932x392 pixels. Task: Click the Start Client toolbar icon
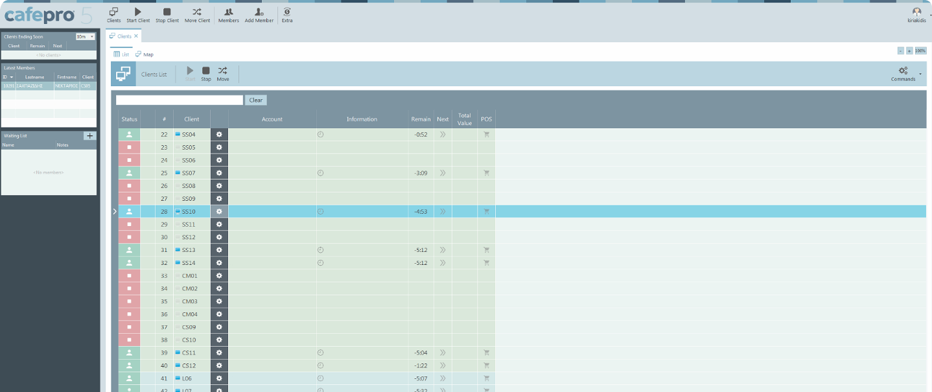click(137, 12)
